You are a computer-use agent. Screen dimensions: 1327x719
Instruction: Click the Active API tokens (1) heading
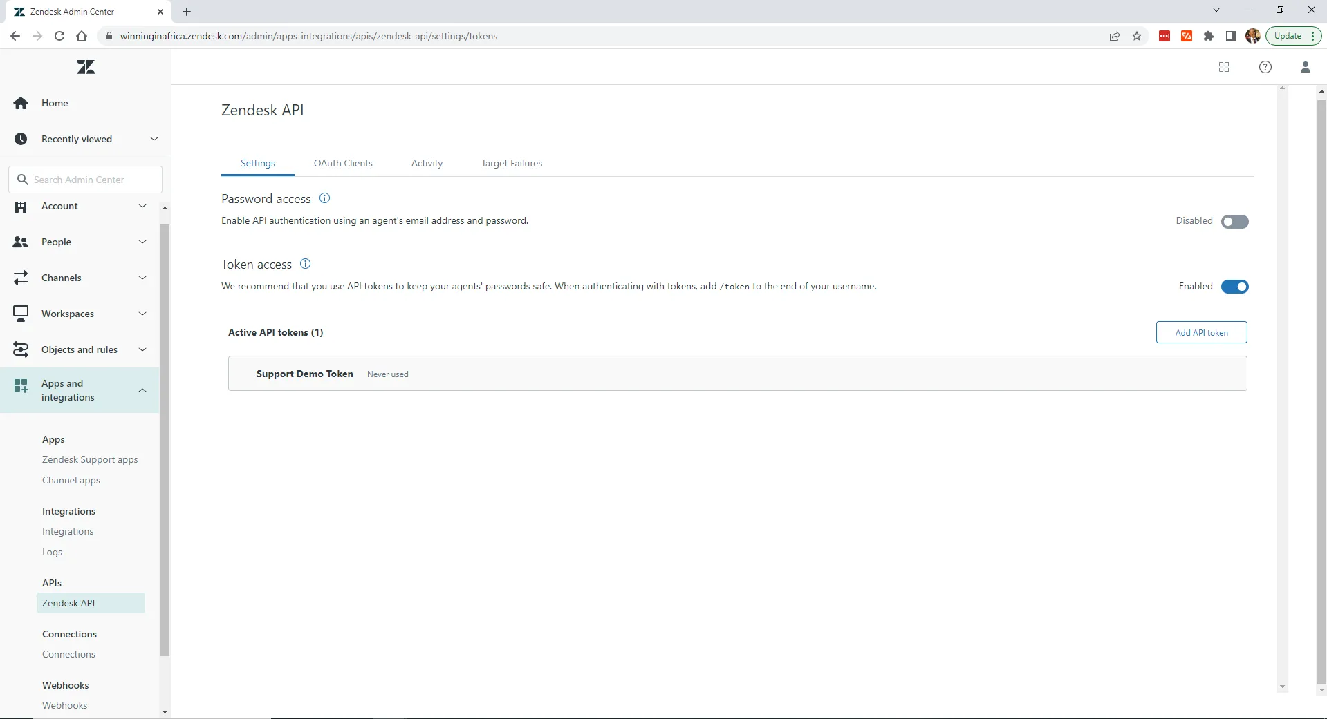[275, 332]
